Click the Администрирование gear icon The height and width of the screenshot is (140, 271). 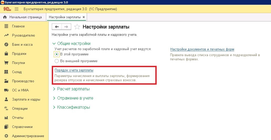click(x=6, y=136)
